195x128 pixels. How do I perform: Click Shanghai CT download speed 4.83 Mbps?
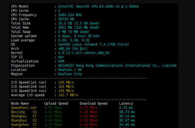(x=89, y=116)
